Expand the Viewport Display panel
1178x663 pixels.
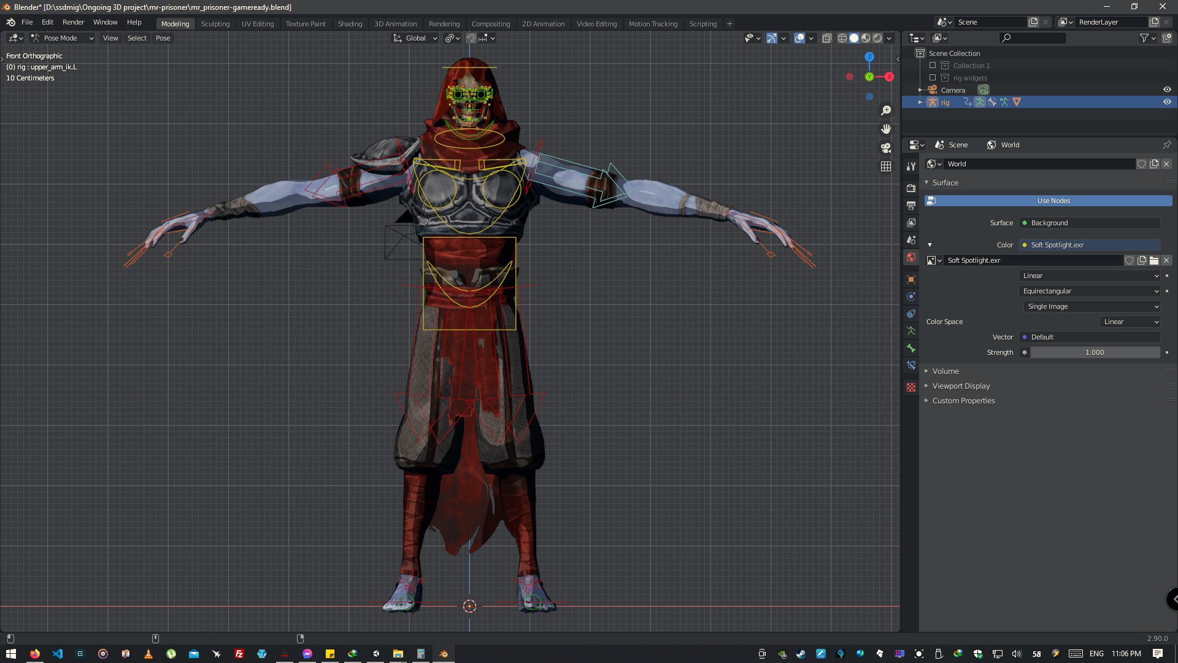[x=961, y=386]
